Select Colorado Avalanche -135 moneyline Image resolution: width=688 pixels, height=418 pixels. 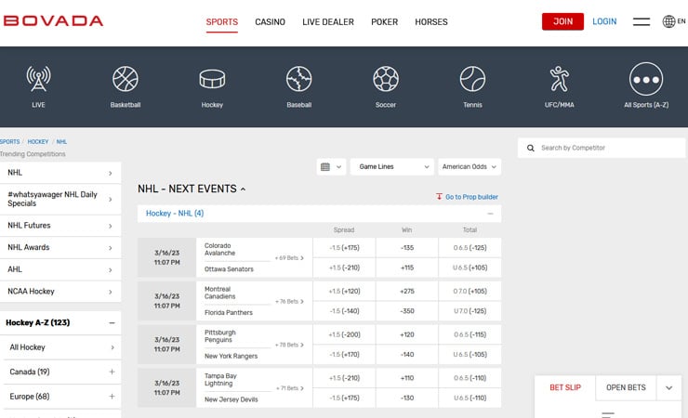point(406,248)
